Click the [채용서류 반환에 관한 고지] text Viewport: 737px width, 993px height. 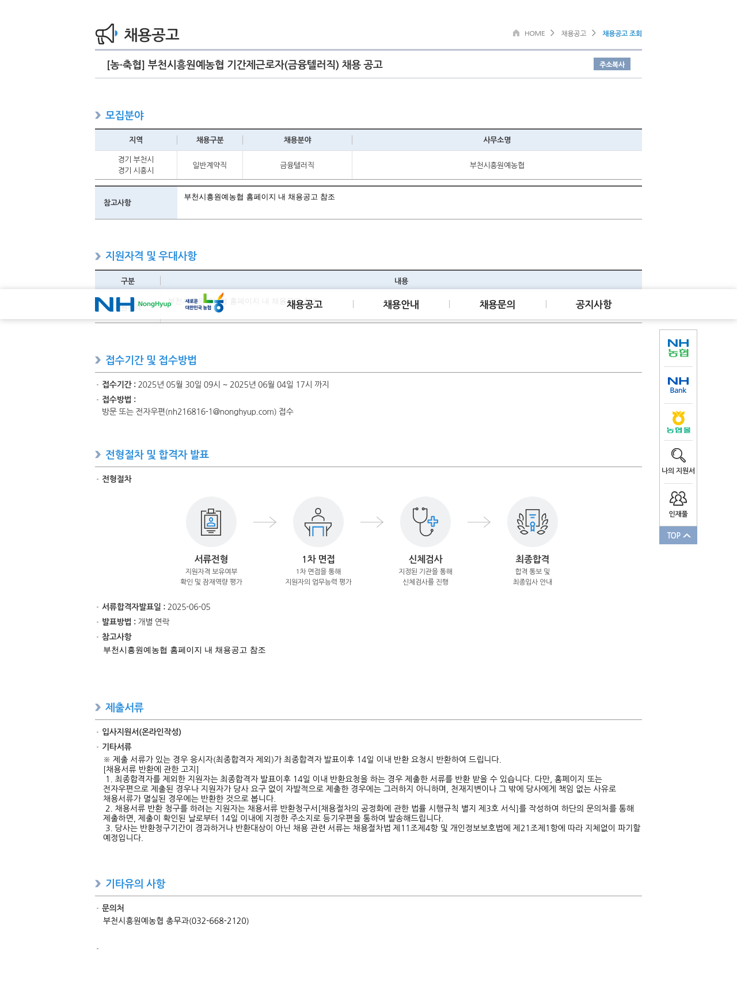(151, 770)
